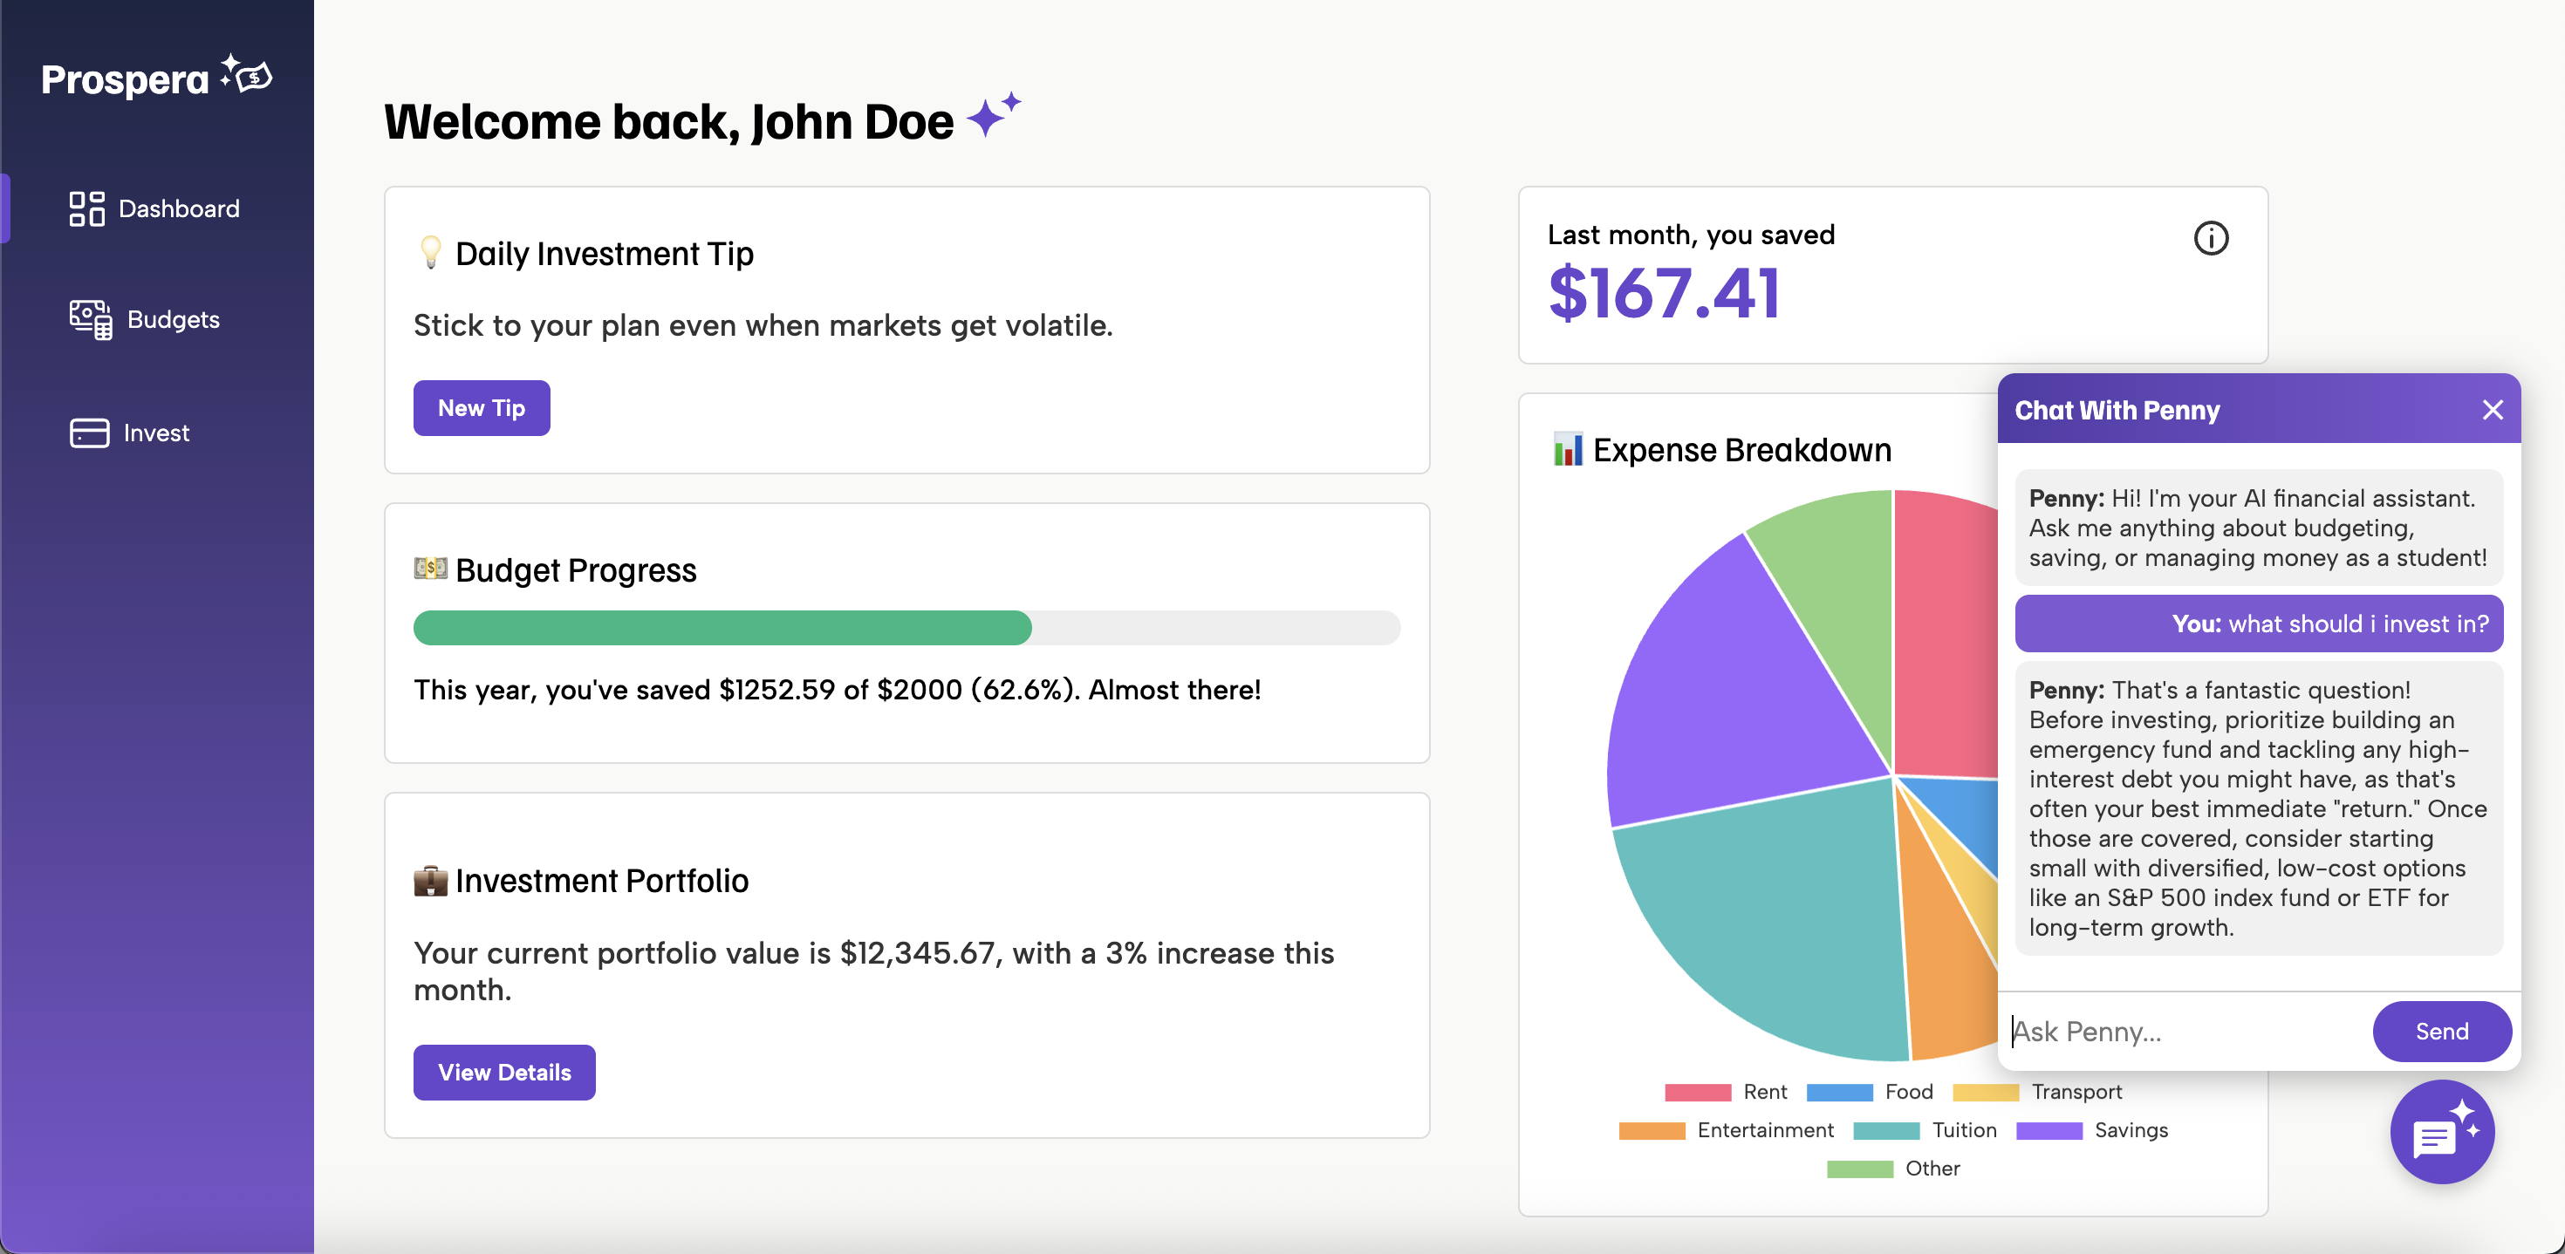Viewport: 2565px width, 1254px height.
Task: Click the floating chat bubble icon
Action: [x=2441, y=1132]
